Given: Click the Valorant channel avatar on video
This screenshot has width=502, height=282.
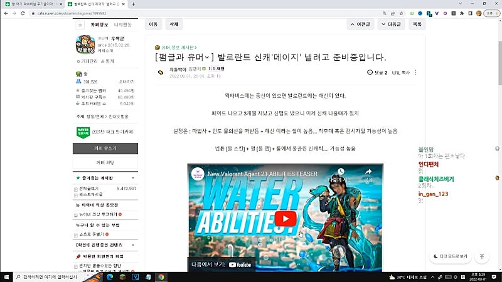Looking at the screenshot, I should coord(198,174).
